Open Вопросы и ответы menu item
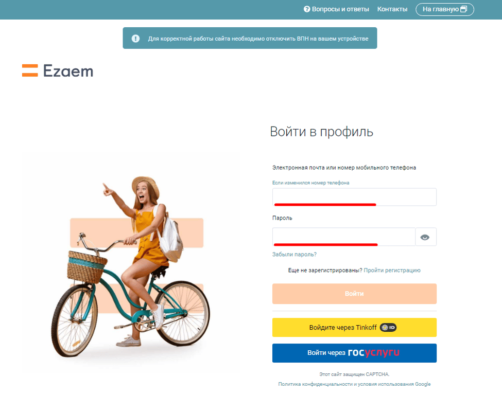 (x=336, y=9)
